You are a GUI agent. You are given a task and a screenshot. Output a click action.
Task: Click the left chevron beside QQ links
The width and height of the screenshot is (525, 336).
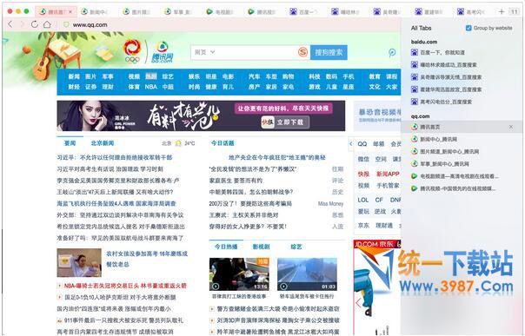click(x=351, y=144)
